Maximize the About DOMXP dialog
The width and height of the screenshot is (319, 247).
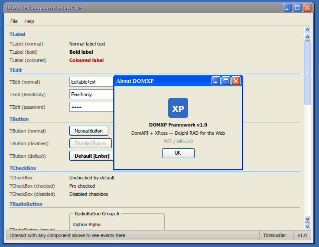click(x=226, y=81)
